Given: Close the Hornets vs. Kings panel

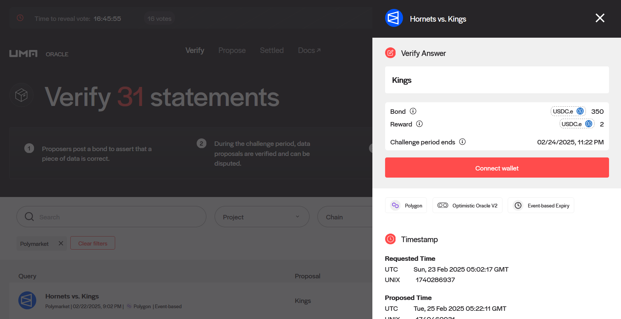Looking at the screenshot, I should (x=600, y=18).
